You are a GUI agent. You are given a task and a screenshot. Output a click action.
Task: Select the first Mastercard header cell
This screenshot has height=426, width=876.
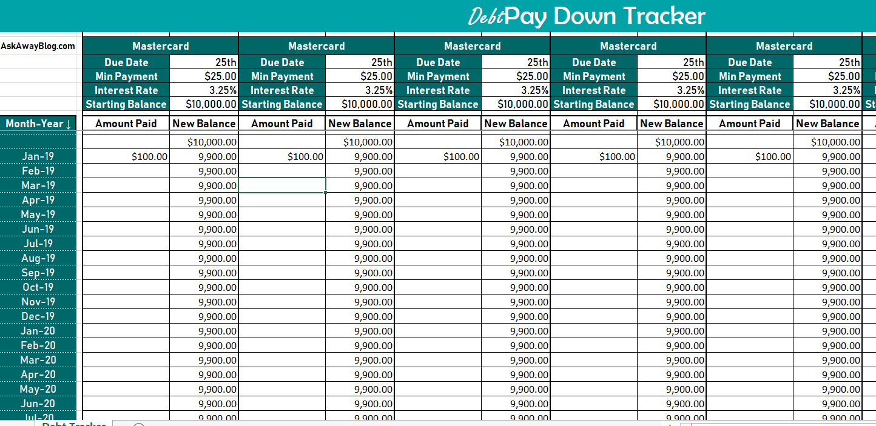pyautogui.click(x=161, y=45)
